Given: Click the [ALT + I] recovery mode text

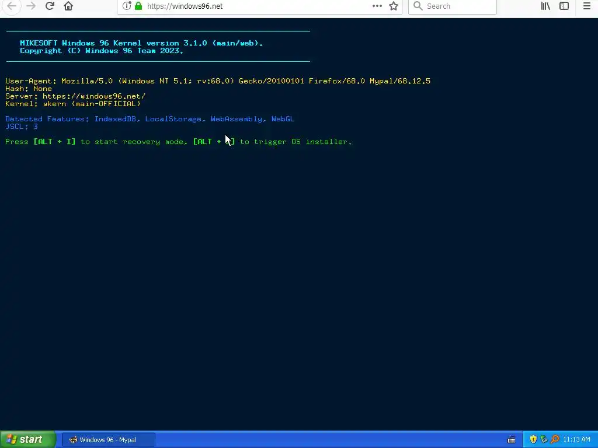Looking at the screenshot, I should pyautogui.click(x=54, y=142).
